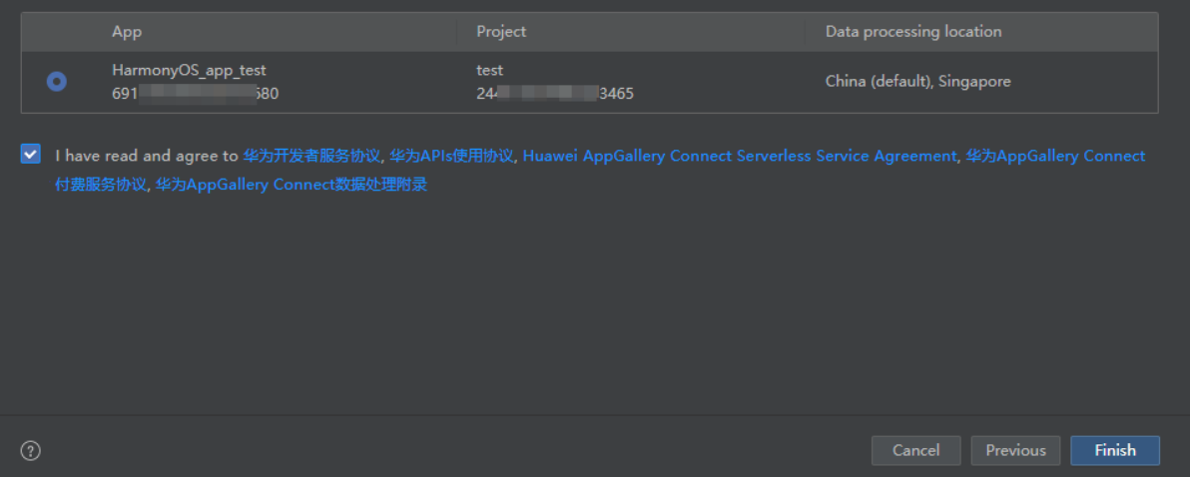This screenshot has width=1190, height=477.
Task: Click the App column header
Action: (x=127, y=32)
